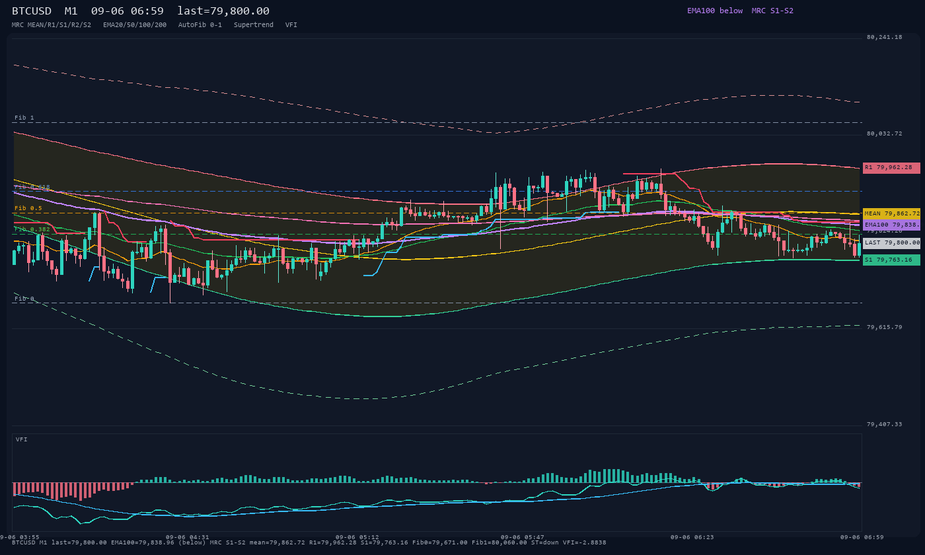
Task: Click the BTCUSD symbol in the title
Action: (32, 11)
